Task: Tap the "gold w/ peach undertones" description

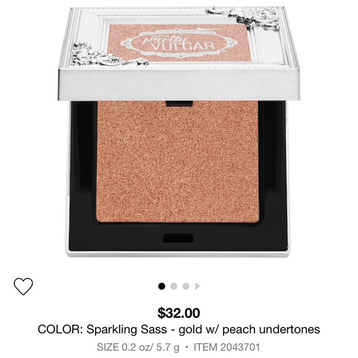Action: click(249, 330)
